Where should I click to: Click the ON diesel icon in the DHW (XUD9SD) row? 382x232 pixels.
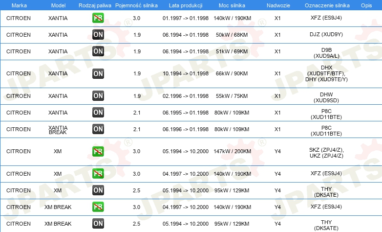pyautogui.click(x=98, y=95)
